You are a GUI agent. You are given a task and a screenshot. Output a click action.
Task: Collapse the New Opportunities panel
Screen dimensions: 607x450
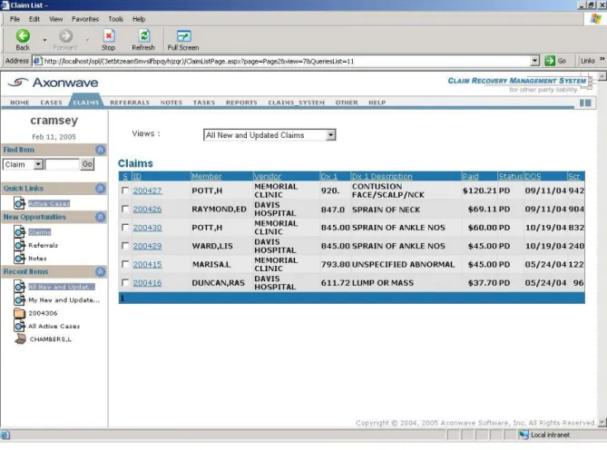click(x=101, y=217)
